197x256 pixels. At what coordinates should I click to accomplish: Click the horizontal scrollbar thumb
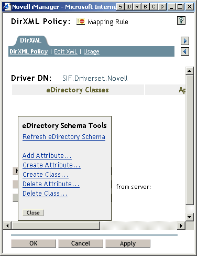pos(56,226)
